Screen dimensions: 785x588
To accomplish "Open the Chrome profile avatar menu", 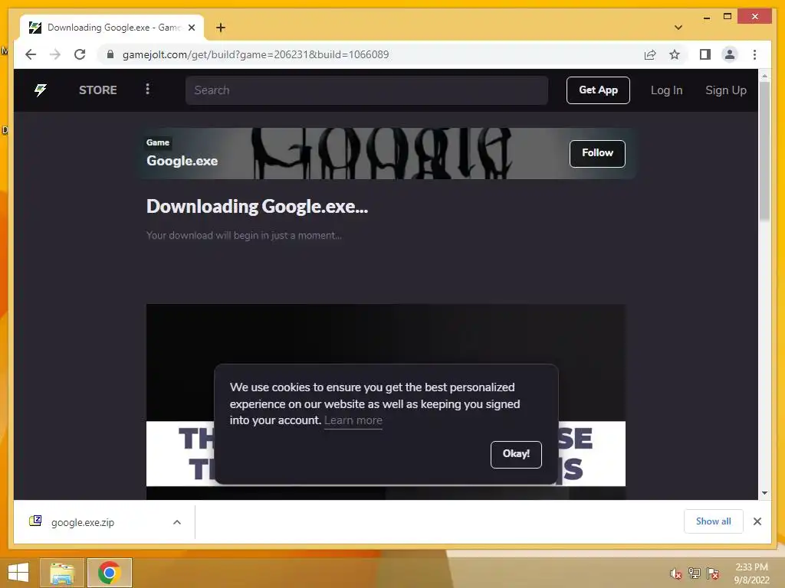I will pos(730,54).
